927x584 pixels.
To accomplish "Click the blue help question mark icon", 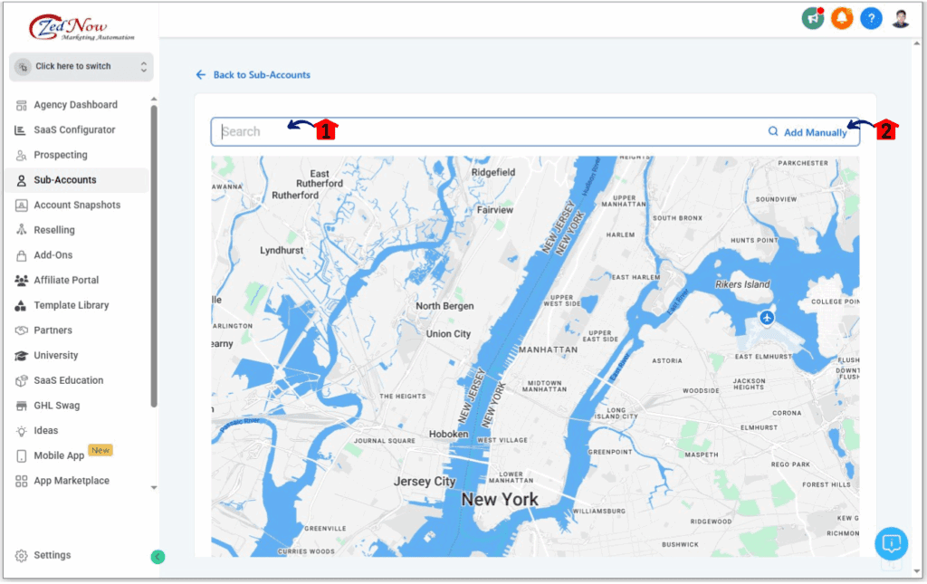I will pyautogui.click(x=871, y=18).
